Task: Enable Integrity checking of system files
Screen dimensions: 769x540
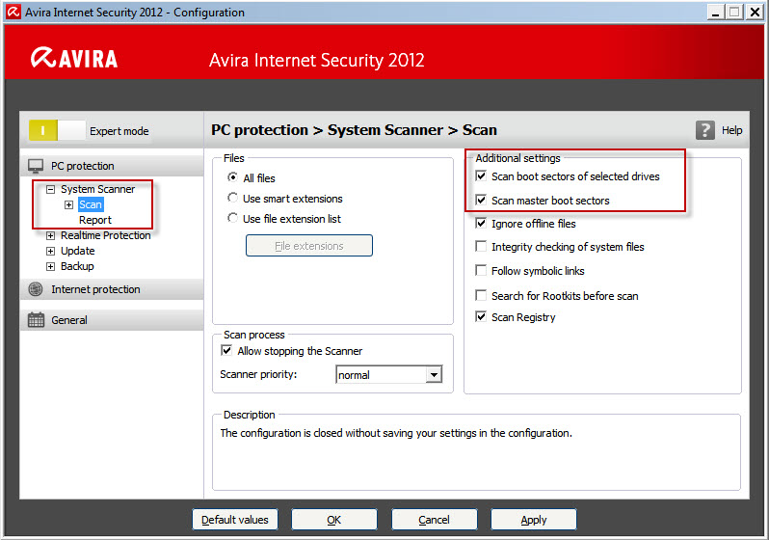Action: pyautogui.click(x=481, y=247)
